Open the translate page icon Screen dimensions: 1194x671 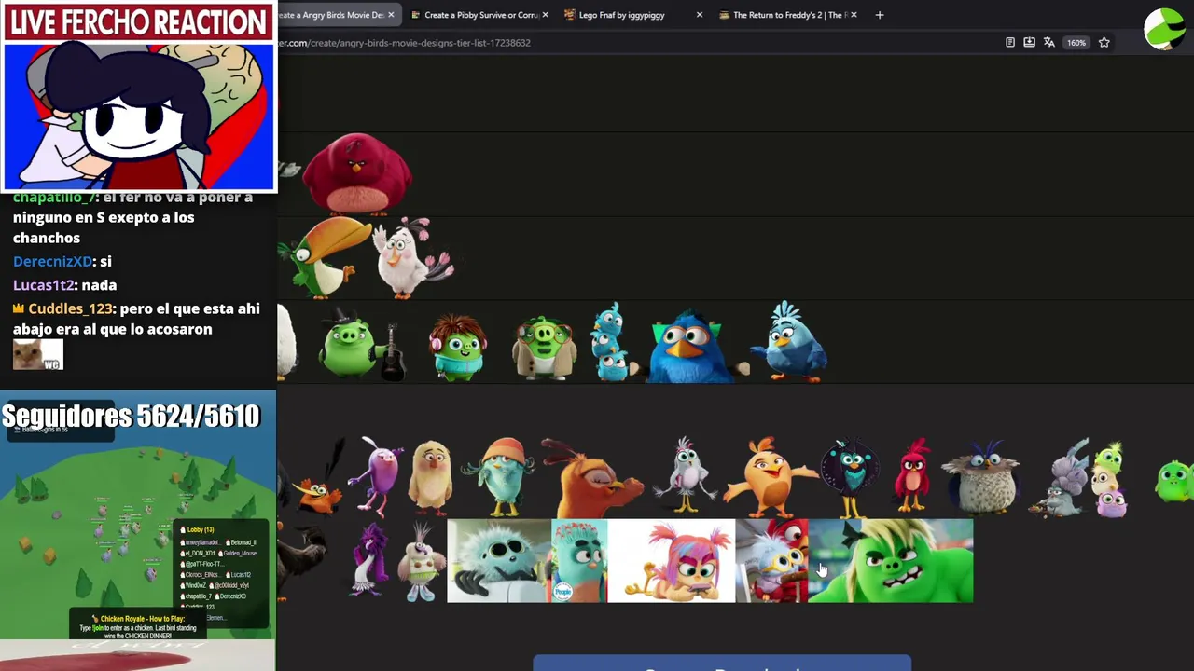[1048, 43]
